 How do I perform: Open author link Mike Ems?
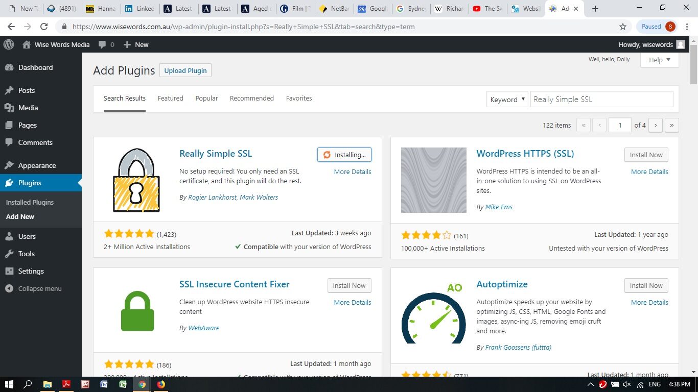[499, 207]
